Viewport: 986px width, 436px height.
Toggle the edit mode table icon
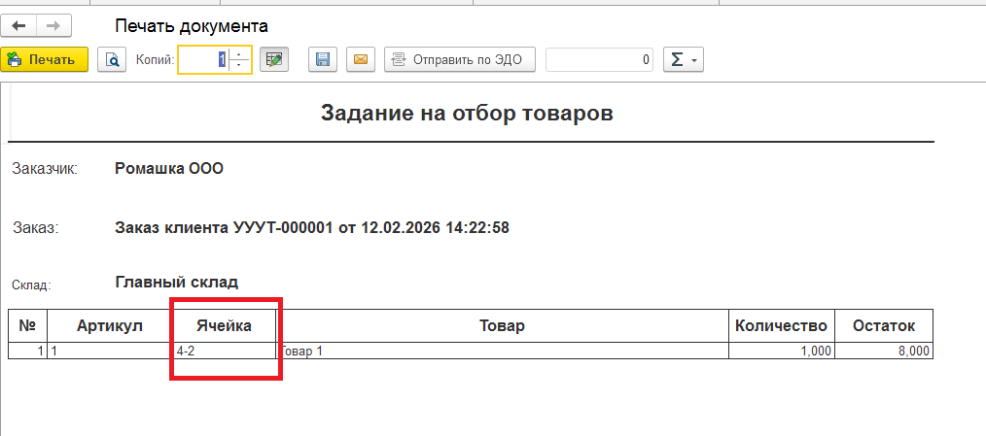[x=273, y=59]
